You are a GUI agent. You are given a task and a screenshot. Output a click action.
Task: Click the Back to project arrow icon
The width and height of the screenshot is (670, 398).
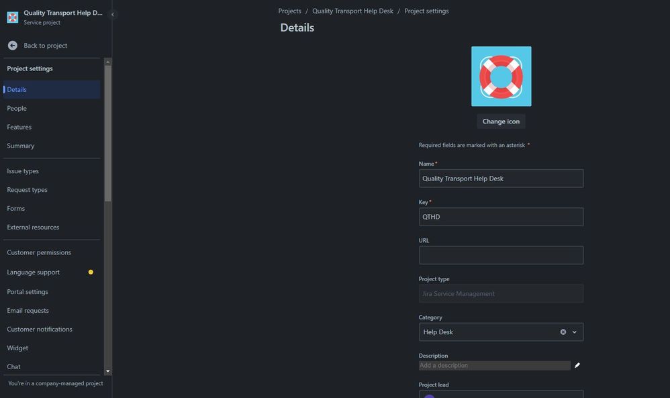point(12,45)
